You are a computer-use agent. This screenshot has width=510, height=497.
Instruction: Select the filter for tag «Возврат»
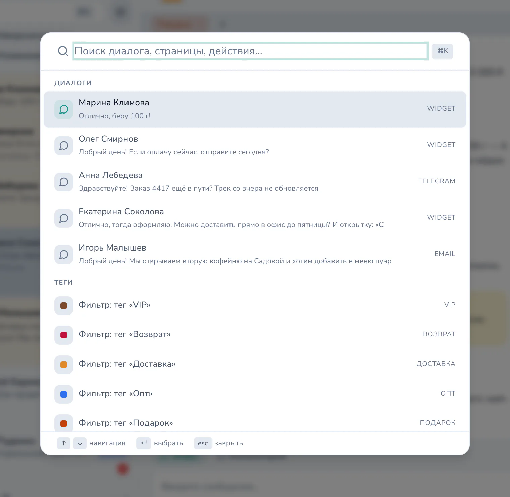pos(255,335)
